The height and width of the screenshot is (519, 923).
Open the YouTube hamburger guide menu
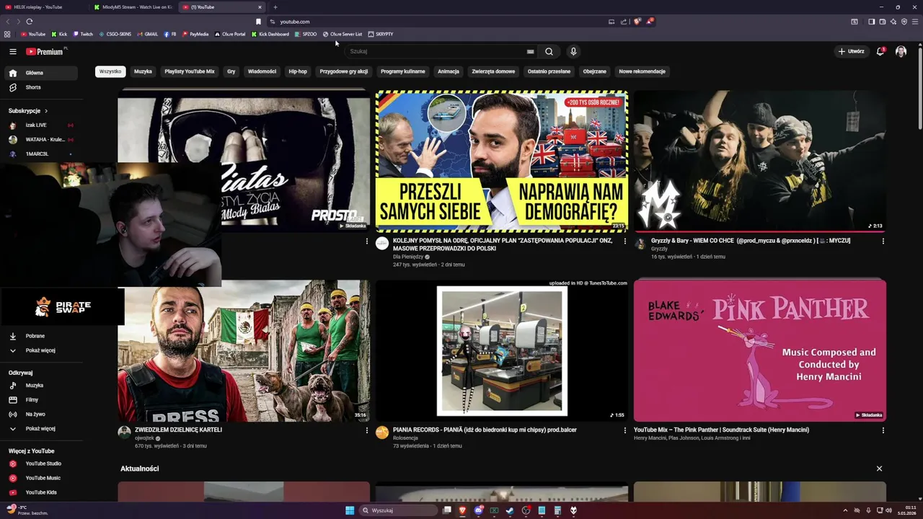(x=12, y=51)
